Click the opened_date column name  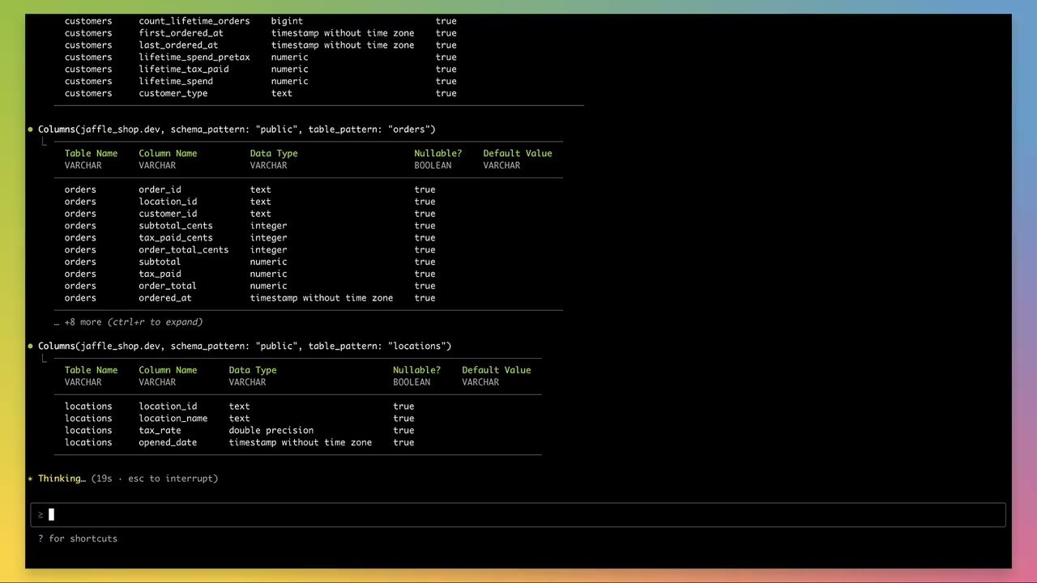[x=167, y=443]
